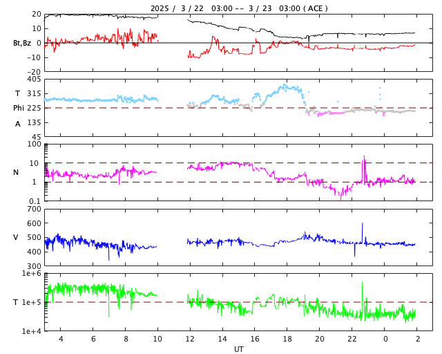Image resolution: width=442 pixels, height=354 pixels.
Task: Click the '1e+6' temperature tick label
Action: 32,273
